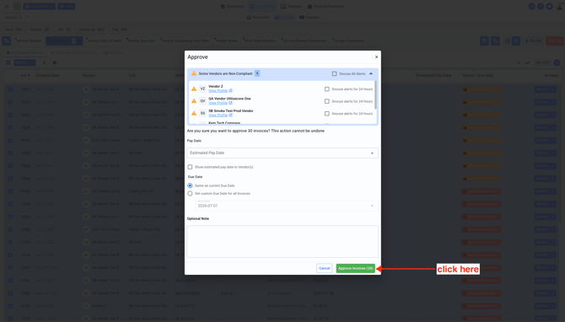The width and height of the screenshot is (565, 322).
Task: Open the Product & Services tab
Action: click(x=326, y=7)
